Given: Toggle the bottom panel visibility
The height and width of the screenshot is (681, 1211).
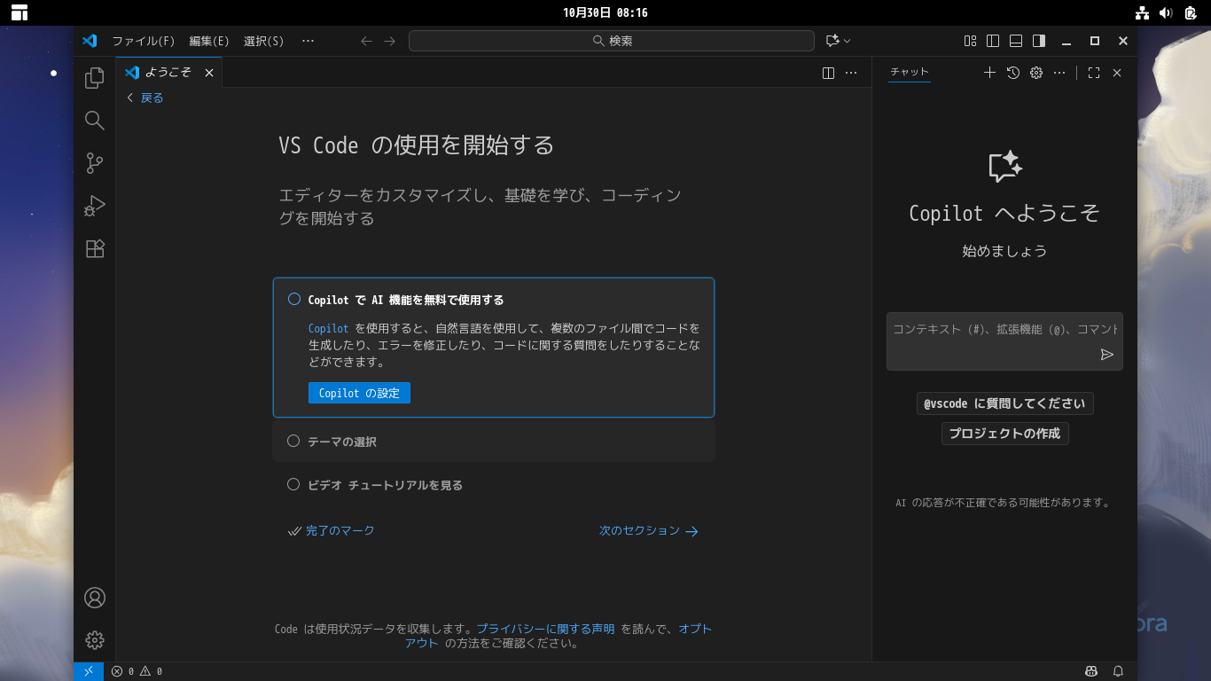Looking at the screenshot, I should tap(1017, 41).
